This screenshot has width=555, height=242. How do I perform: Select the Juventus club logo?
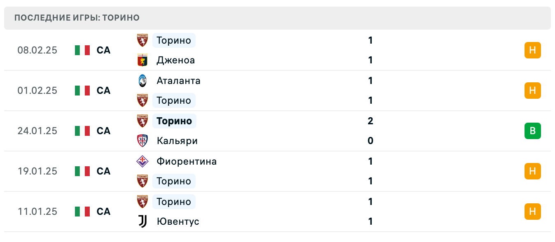(142, 221)
